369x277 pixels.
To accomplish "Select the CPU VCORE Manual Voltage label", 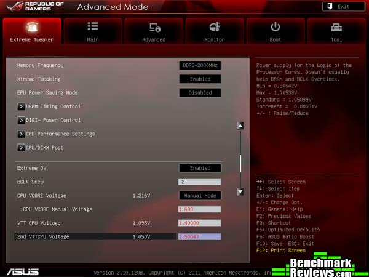I will (58, 209).
